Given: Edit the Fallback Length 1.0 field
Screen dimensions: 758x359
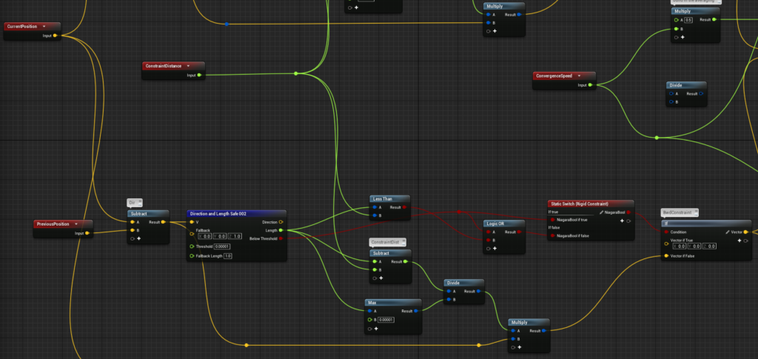Looking at the screenshot, I should 228,255.
